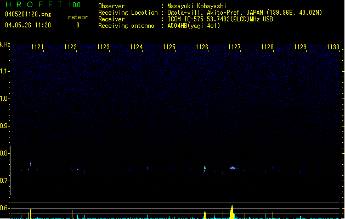This screenshot has width=345, height=219.
Task: Select the version number 1.0.0
Action: (74, 5)
